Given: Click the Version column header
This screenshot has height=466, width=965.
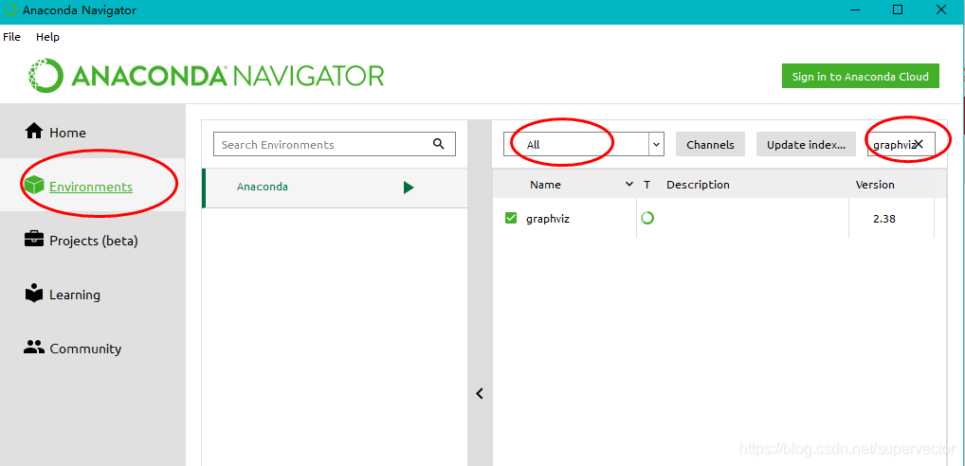Looking at the screenshot, I should click(875, 185).
